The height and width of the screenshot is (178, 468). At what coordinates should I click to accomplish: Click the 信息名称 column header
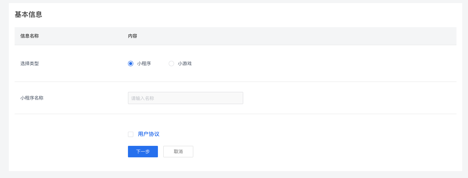(30, 36)
